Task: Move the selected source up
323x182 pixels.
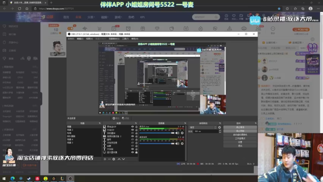Action: 119,159
